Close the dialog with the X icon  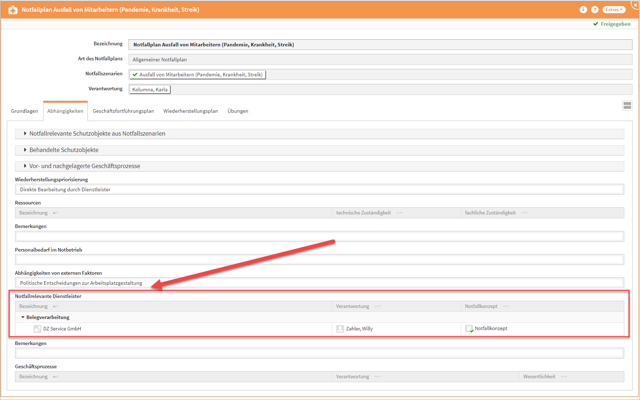[635, 5]
